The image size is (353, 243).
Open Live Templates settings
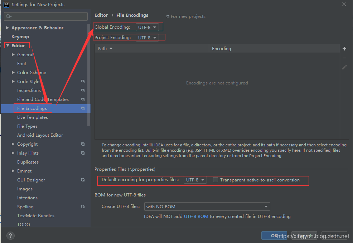pos(33,117)
